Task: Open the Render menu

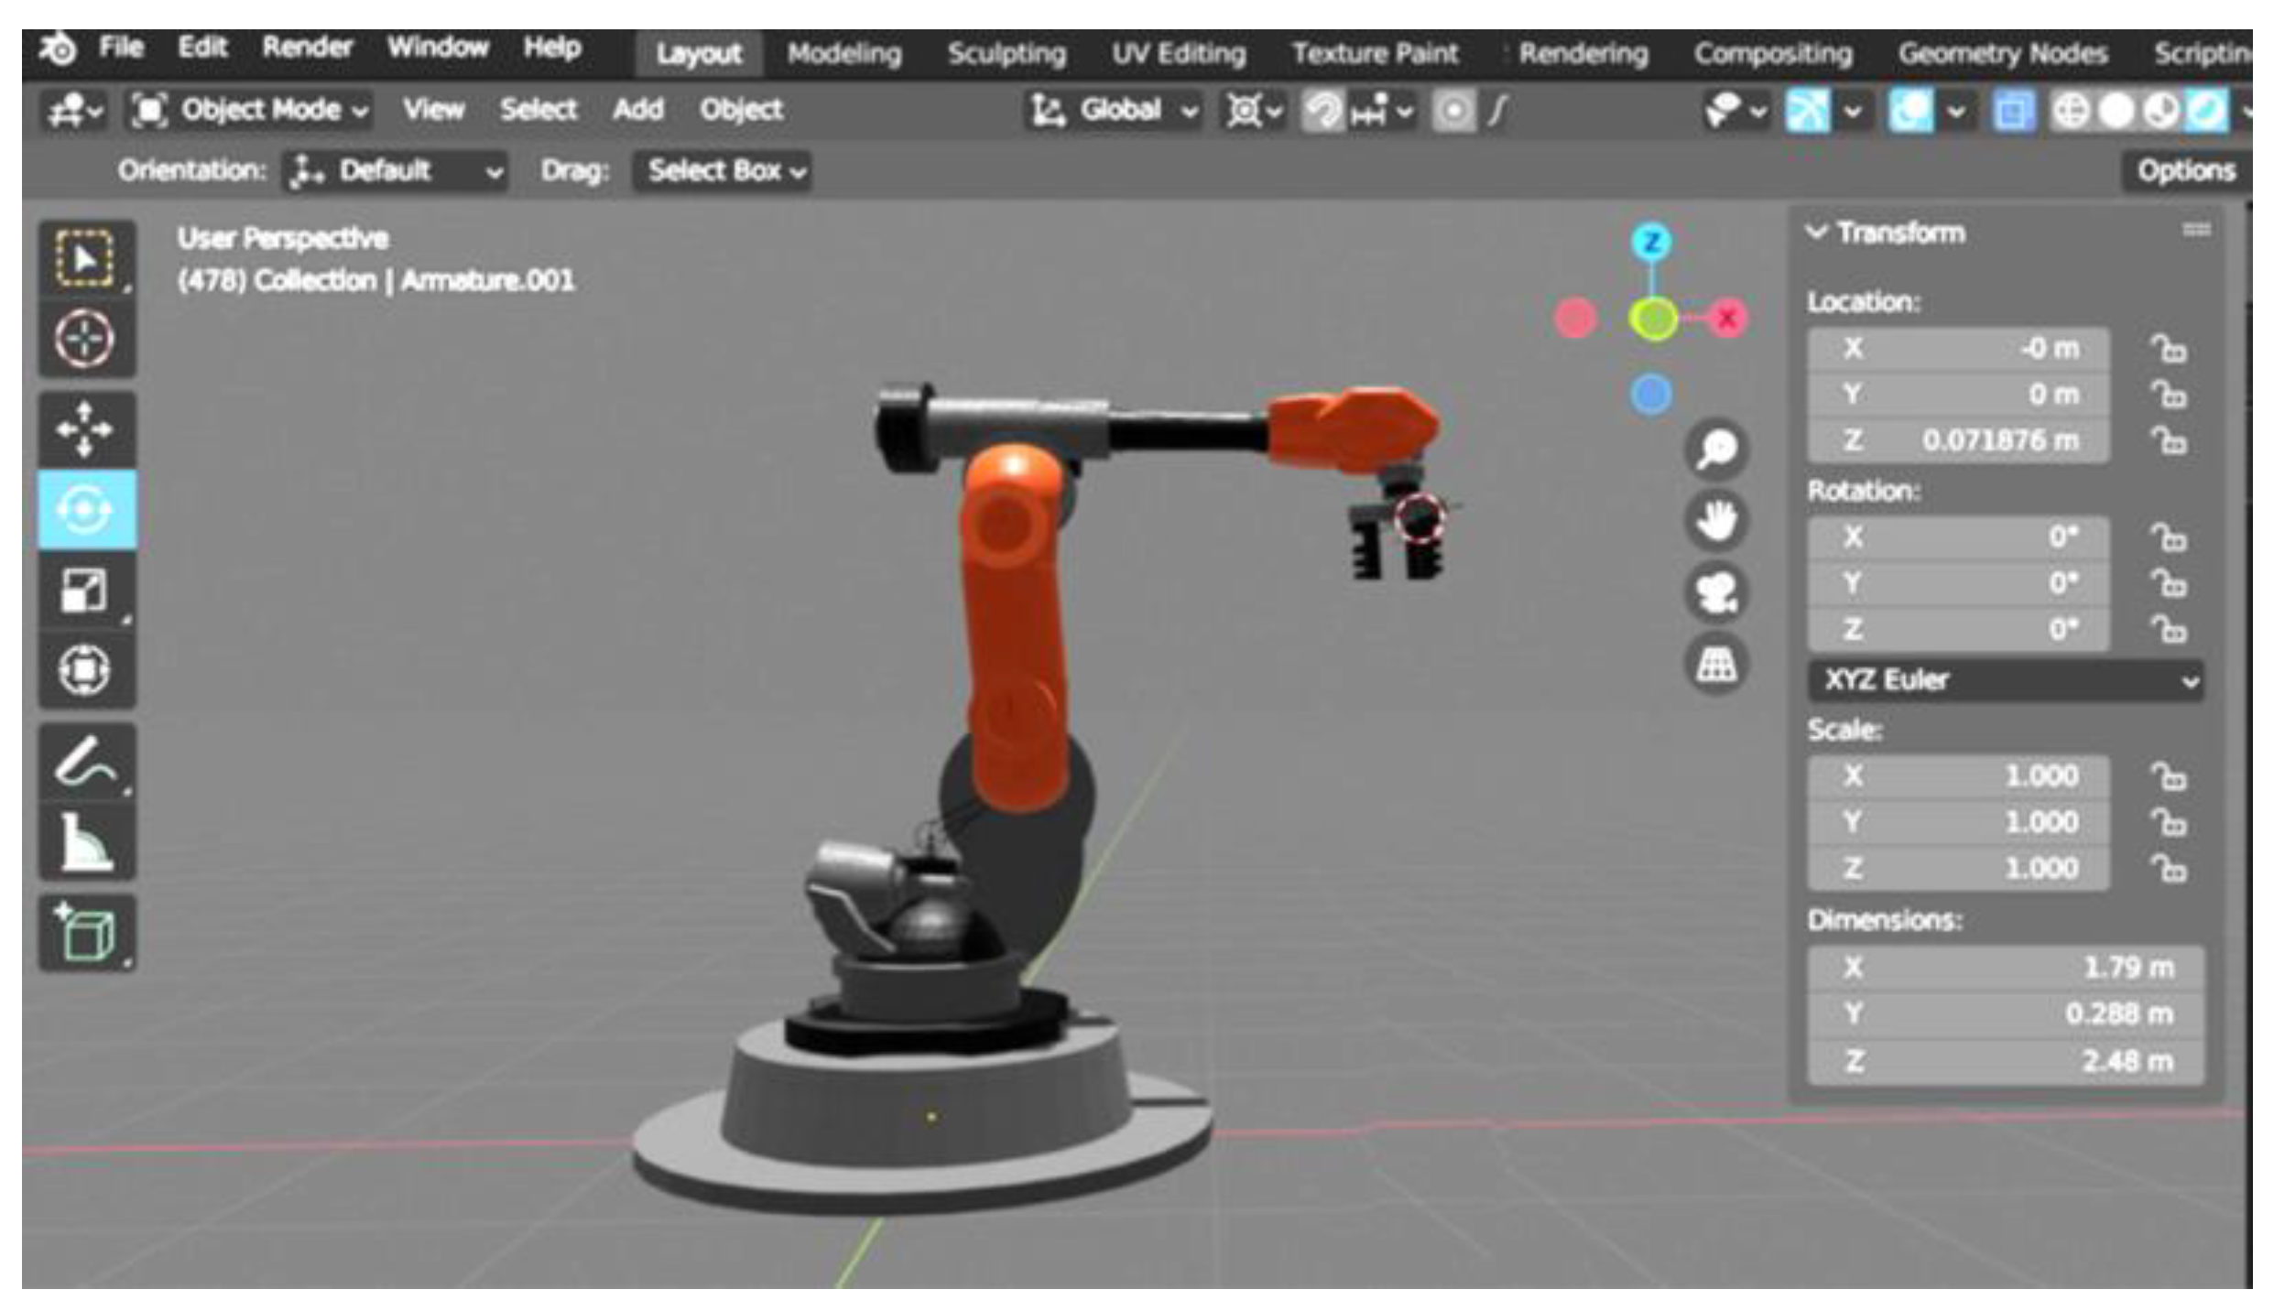Action: coord(307,48)
